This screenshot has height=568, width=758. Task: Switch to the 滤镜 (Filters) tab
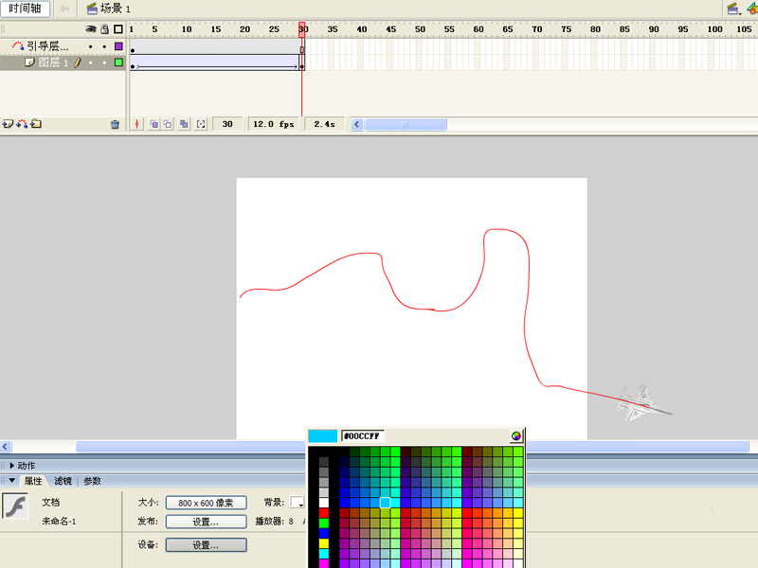[63, 481]
